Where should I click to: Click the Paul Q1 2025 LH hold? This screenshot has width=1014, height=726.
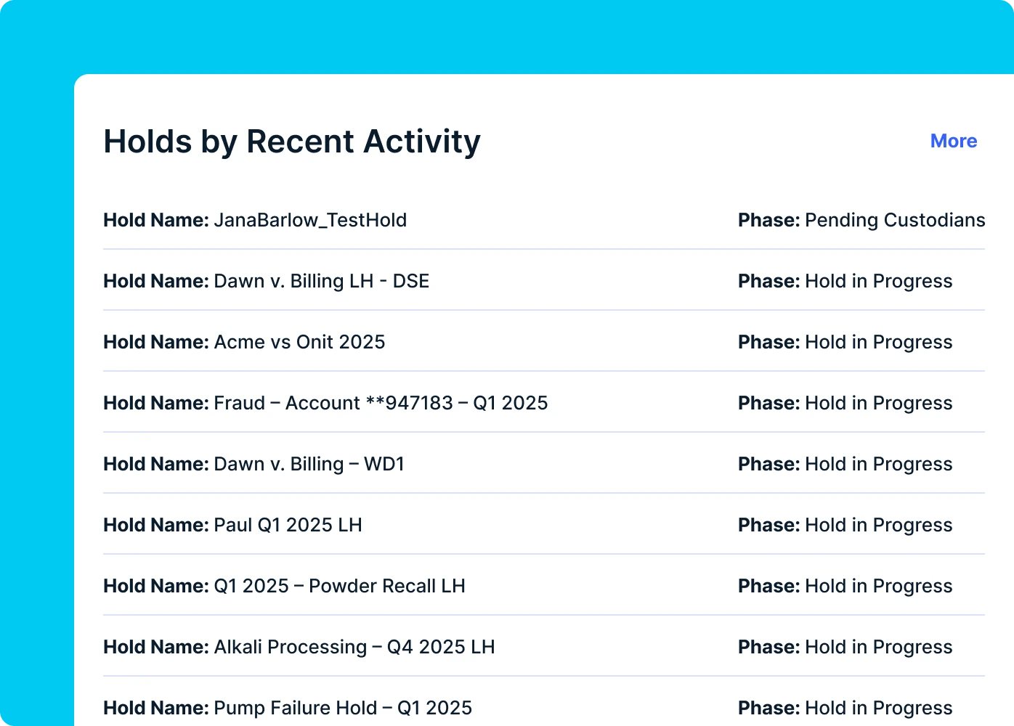pos(288,525)
